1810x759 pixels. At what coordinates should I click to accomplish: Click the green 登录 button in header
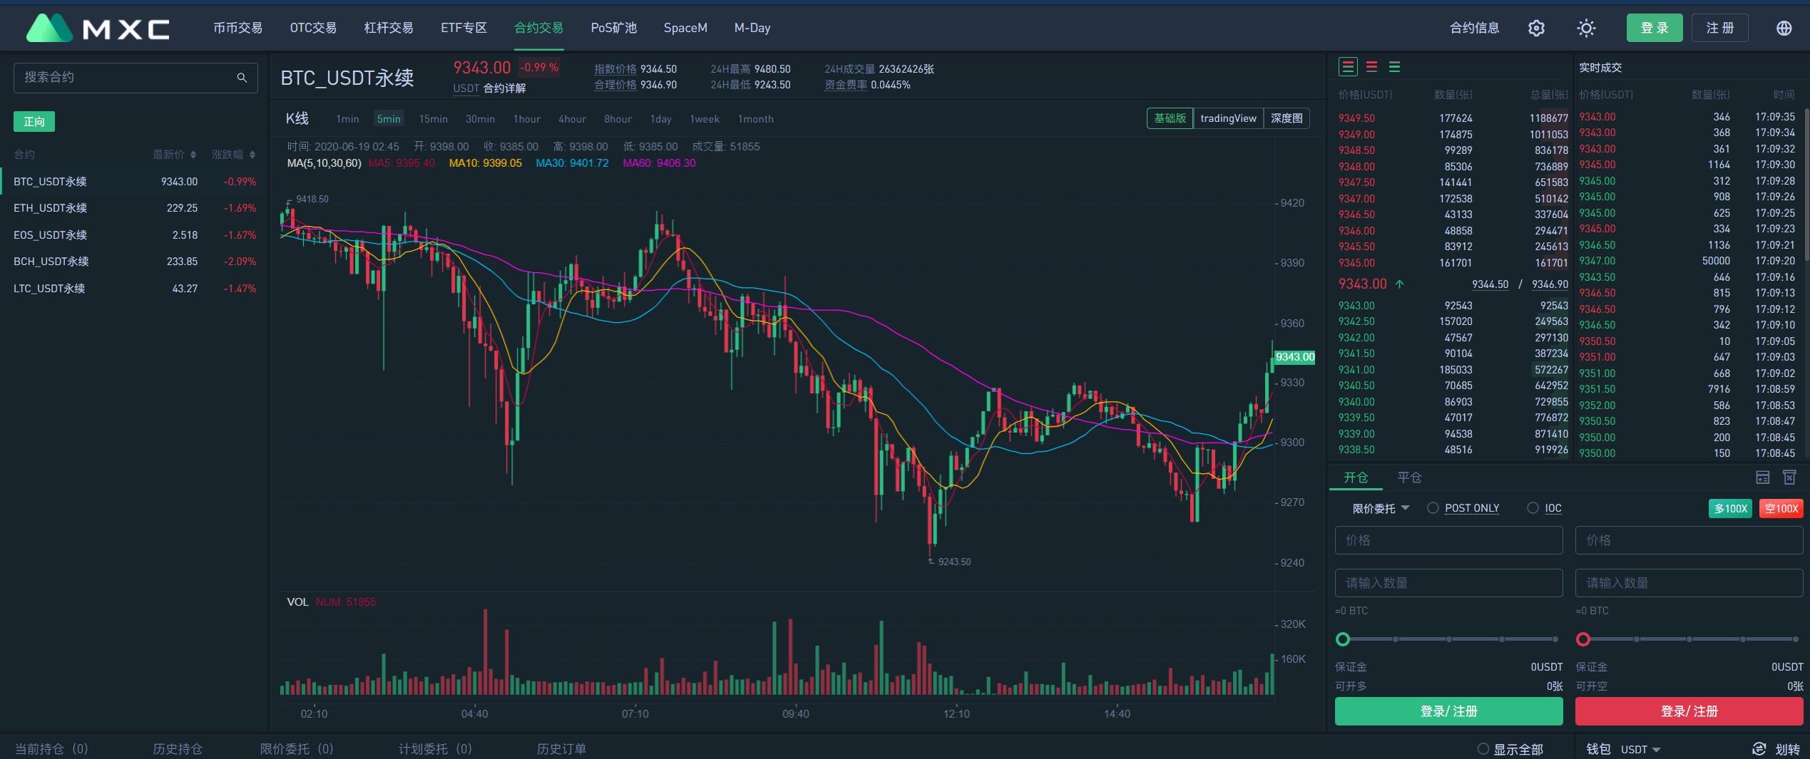click(1654, 29)
